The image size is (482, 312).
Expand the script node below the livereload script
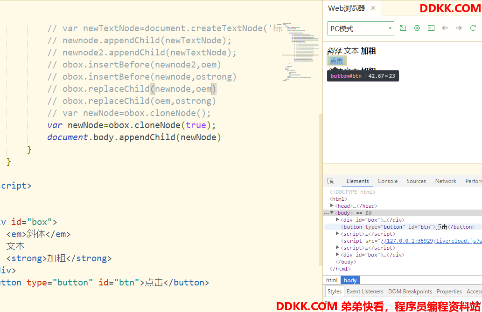click(337, 248)
